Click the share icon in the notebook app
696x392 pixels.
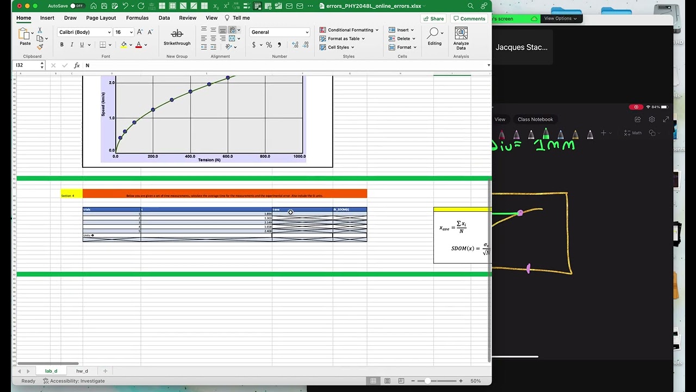pos(638,119)
